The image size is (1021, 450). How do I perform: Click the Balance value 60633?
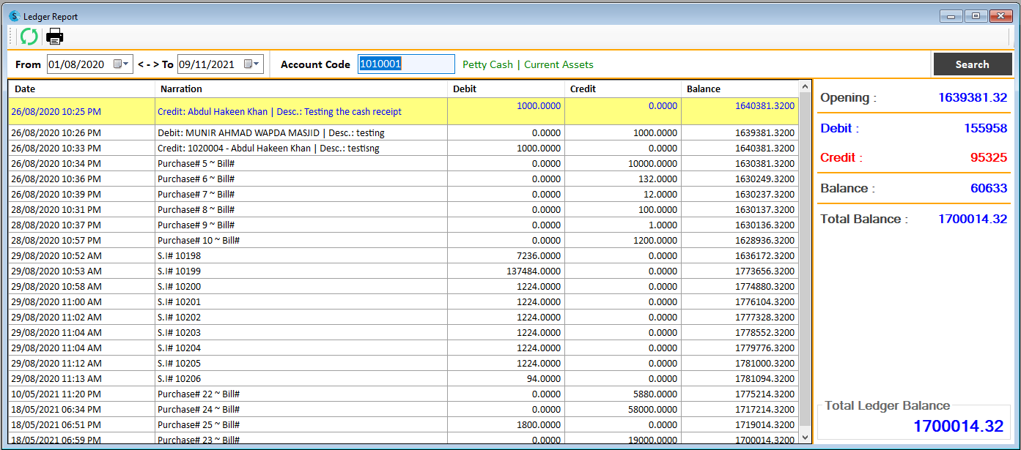pyautogui.click(x=989, y=188)
